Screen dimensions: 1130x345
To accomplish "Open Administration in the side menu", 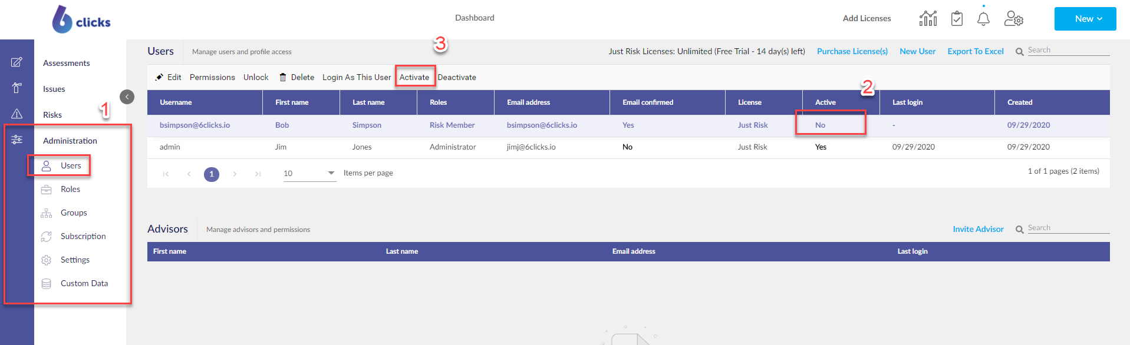I will [70, 141].
